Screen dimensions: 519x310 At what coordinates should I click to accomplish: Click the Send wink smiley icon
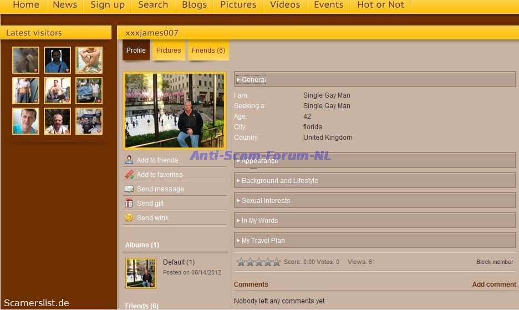tap(129, 218)
